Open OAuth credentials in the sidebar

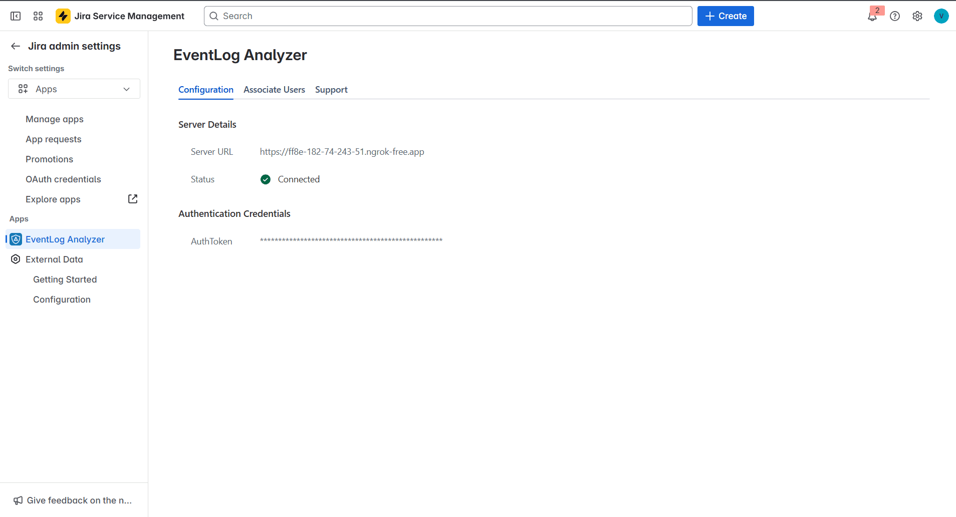[x=63, y=179]
